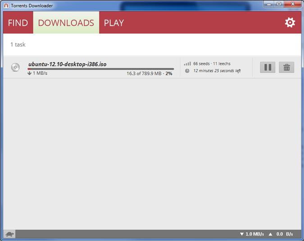Click the clock icon for time left
Screen dimensions: 304x241
[187, 71]
